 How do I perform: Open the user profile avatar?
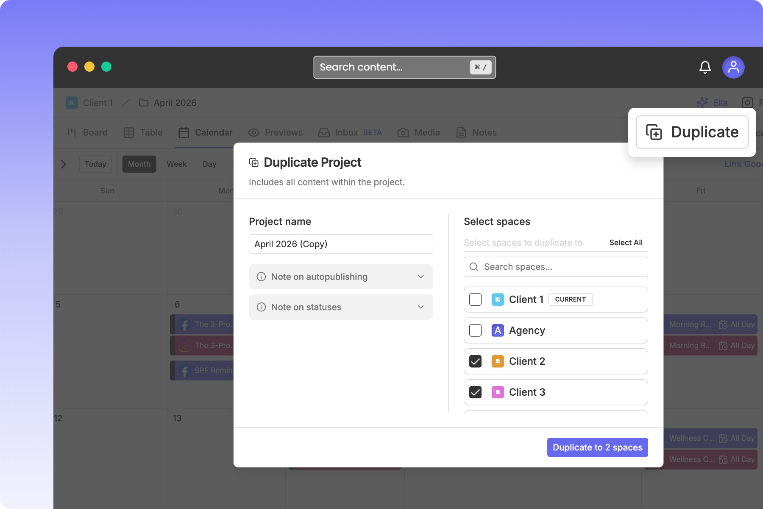point(733,67)
